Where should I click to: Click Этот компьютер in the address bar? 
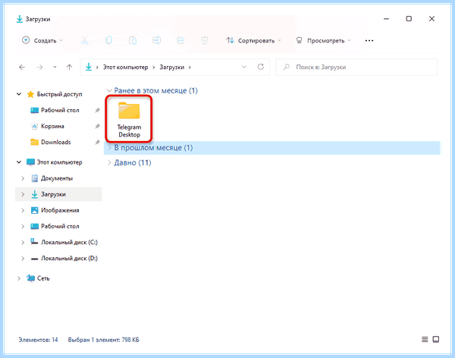125,68
